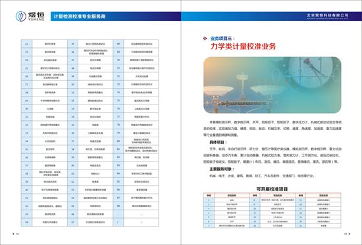Screen dimensions: 362x245
Task: Select row number 72 cell in the left table
Action: (118, 76)
